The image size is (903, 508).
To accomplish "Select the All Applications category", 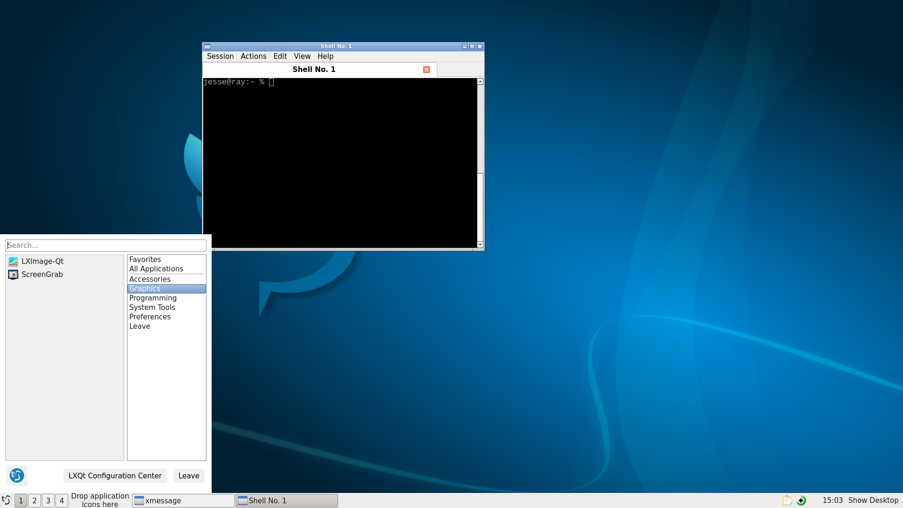I will 166,269.
